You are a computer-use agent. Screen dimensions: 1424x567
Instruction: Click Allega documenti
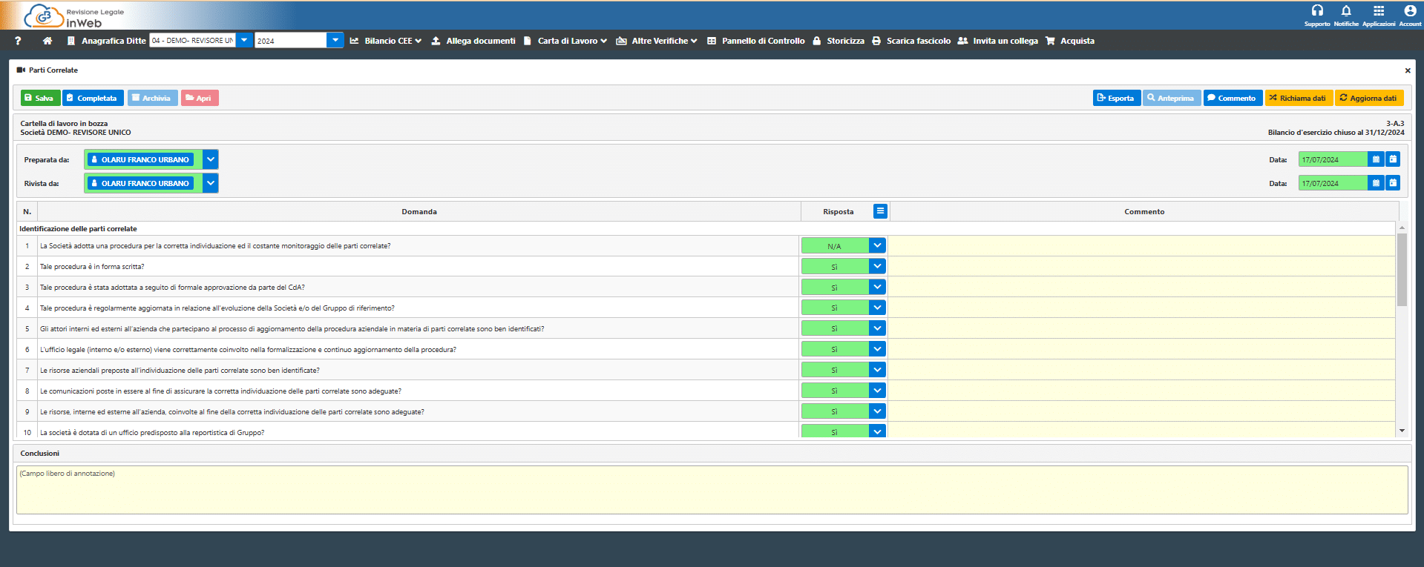click(473, 41)
